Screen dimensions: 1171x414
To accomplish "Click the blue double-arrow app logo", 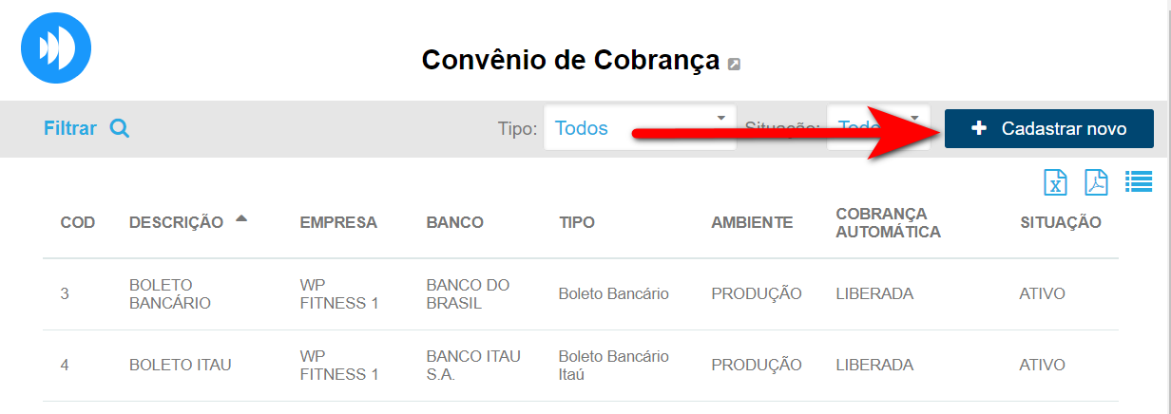I will click(55, 47).
